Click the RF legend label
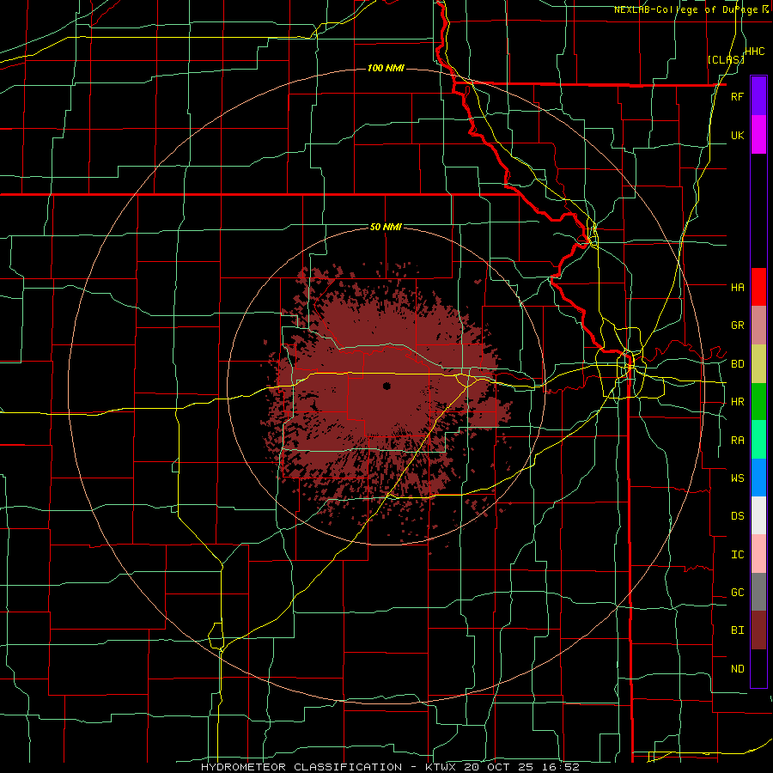The height and width of the screenshot is (773, 773). coord(737,96)
